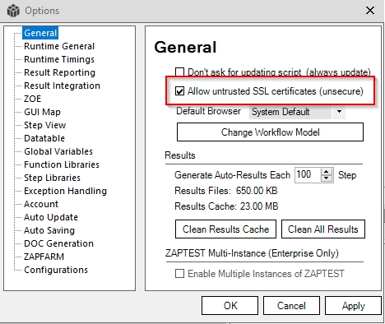Click the Results Cache 23.00 MB text
The image size is (385, 324).
tap(226, 206)
